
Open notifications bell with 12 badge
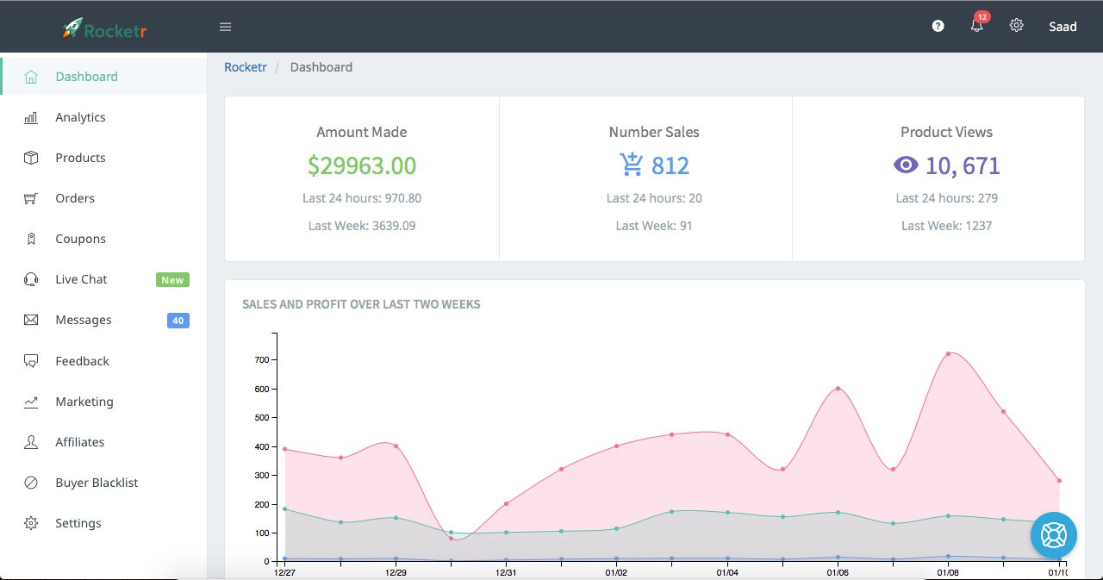[x=976, y=26]
